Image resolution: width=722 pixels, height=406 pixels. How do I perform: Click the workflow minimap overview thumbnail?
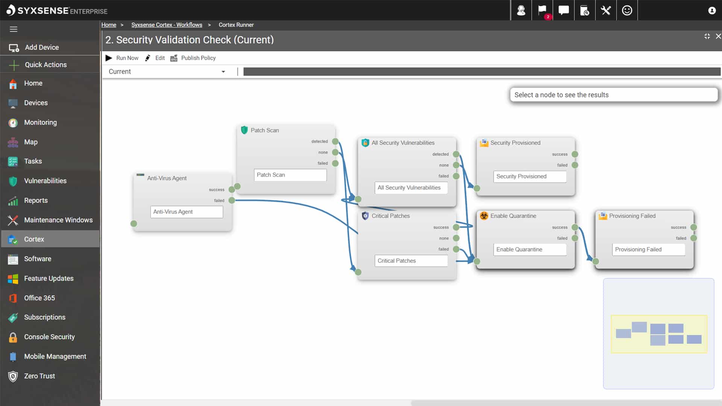pos(659,334)
